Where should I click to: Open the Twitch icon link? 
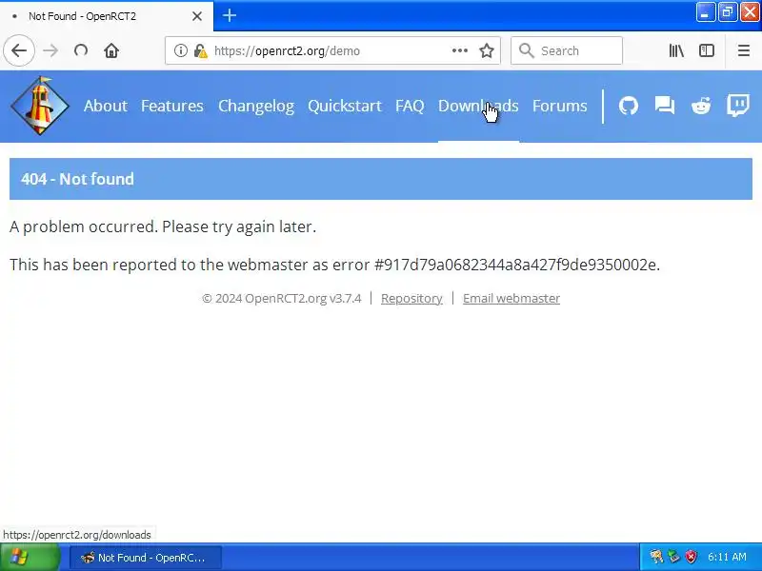[x=737, y=106]
